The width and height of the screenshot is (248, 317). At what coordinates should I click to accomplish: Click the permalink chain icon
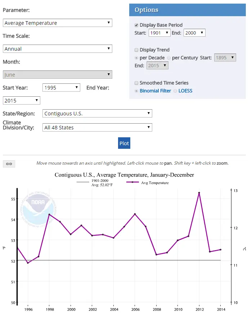coord(9,164)
